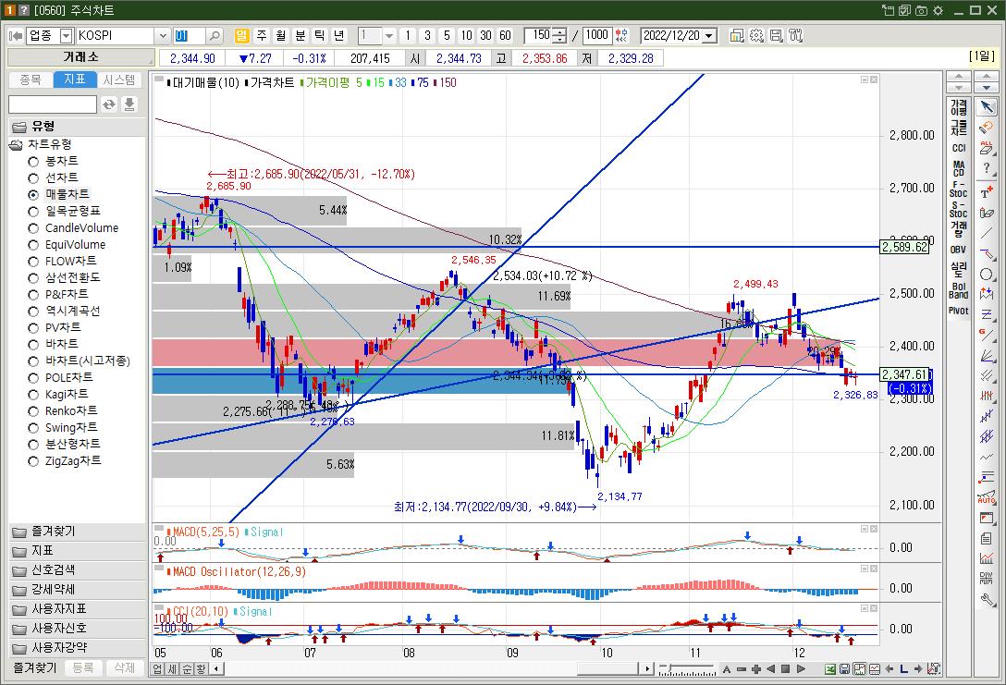1006x685 pixels.
Task: Select the 일 daily period button
Action: pyautogui.click(x=242, y=36)
